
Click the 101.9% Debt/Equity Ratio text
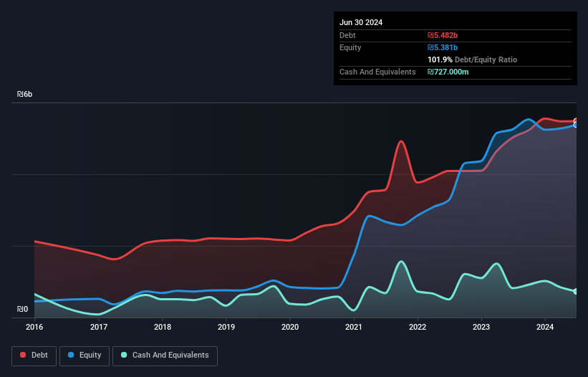click(472, 59)
